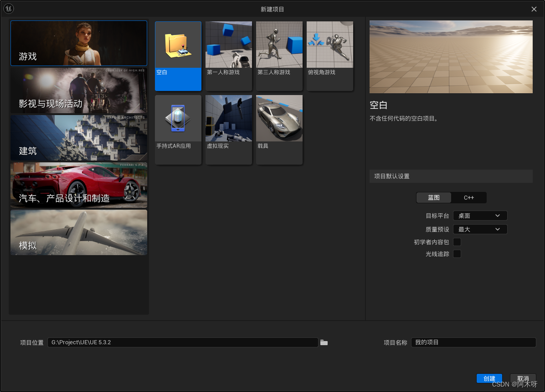Enable the 光线追踪 checkbox
The image size is (545, 392).
pyautogui.click(x=457, y=254)
